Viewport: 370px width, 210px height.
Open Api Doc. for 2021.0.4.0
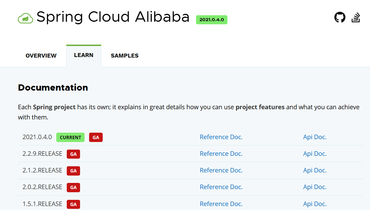click(x=315, y=137)
